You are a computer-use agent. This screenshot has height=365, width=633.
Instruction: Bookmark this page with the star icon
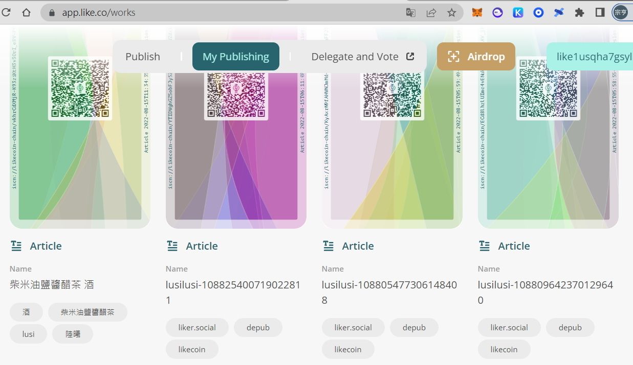click(x=451, y=13)
